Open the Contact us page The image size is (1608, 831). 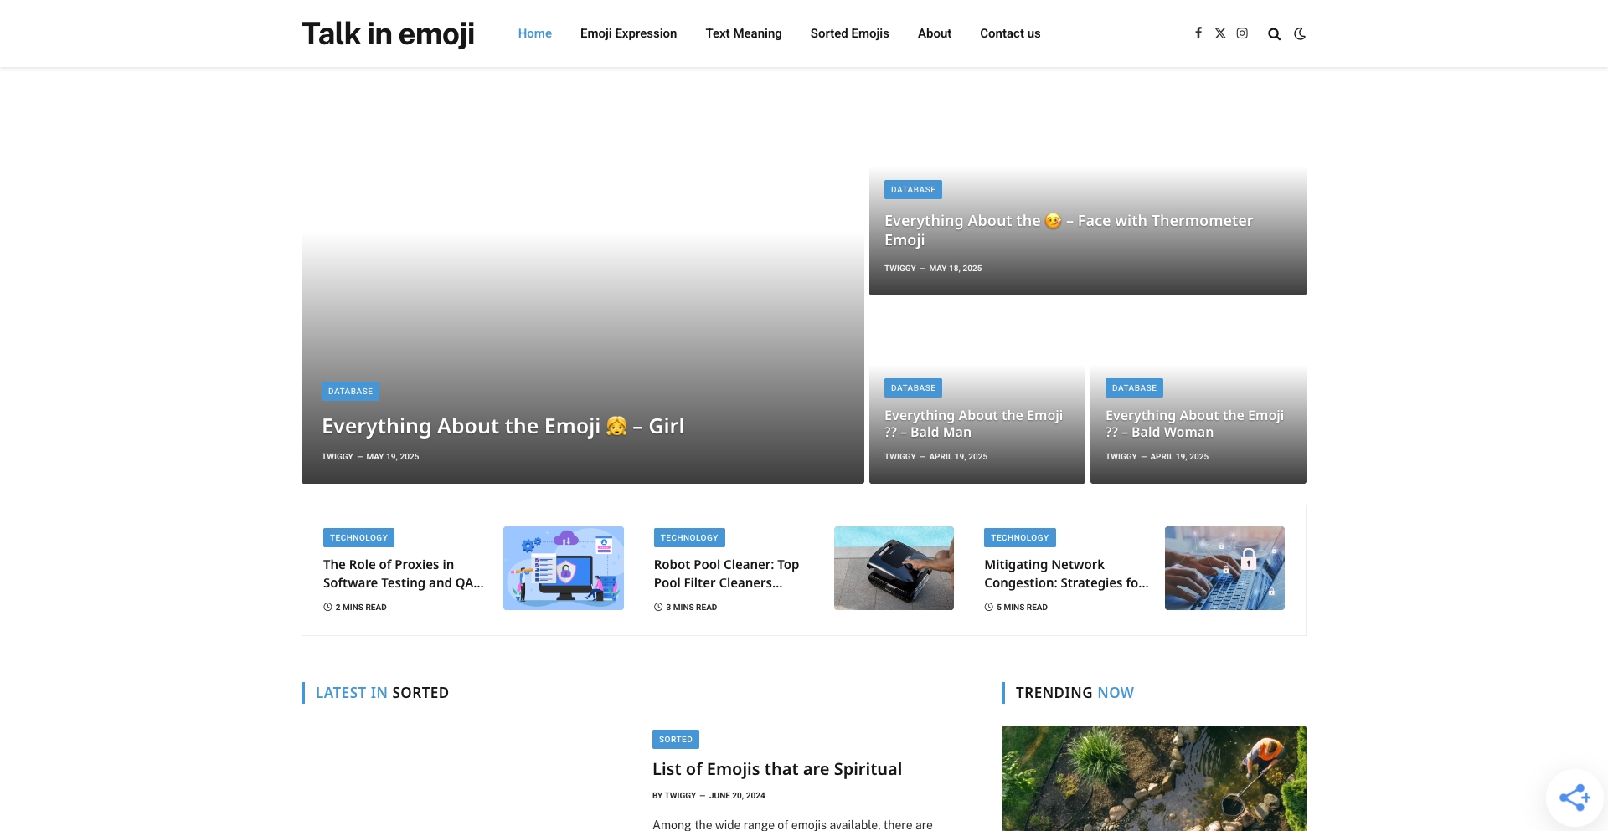tap(1009, 33)
